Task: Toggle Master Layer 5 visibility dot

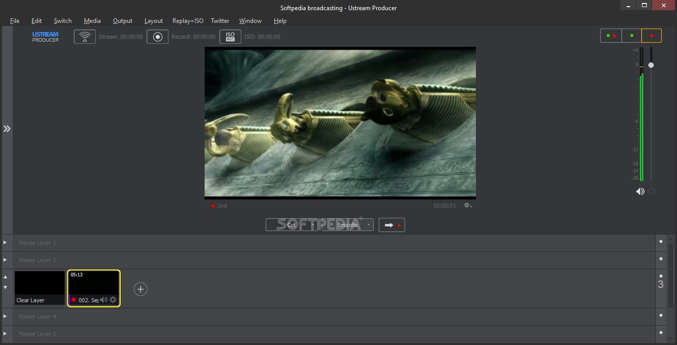Action: click(x=661, y=333)
